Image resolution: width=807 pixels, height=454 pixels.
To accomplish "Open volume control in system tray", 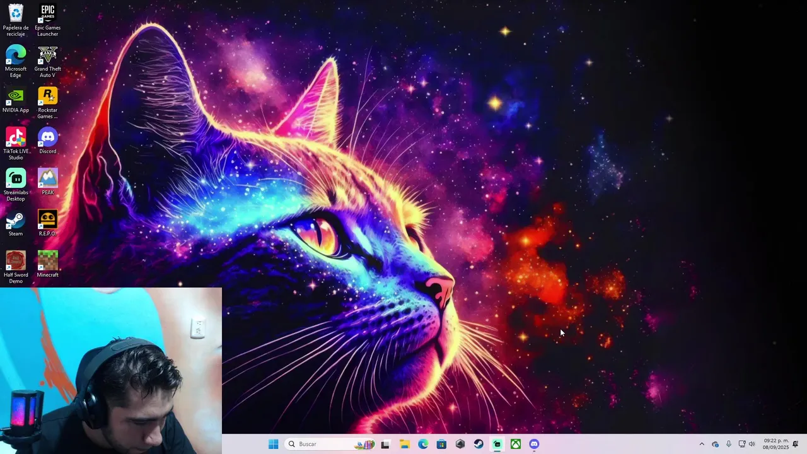I will click(x=752, y=444).
